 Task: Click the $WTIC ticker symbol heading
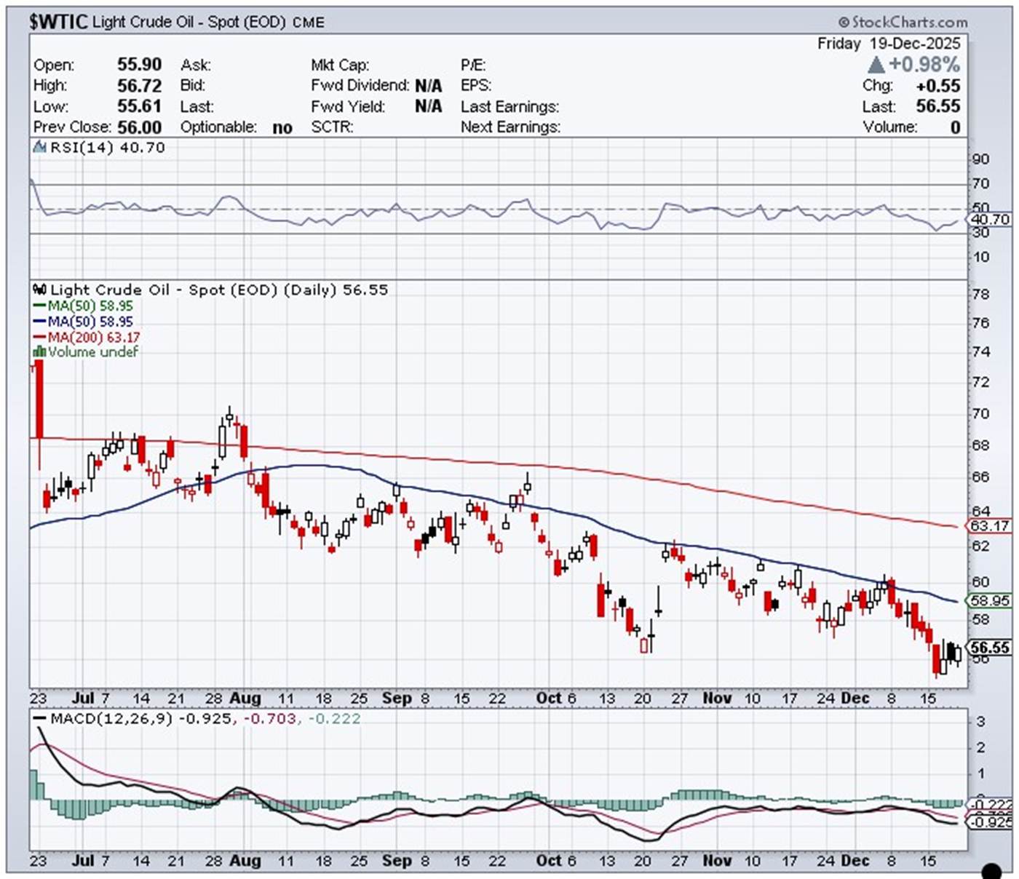point(58,22)
